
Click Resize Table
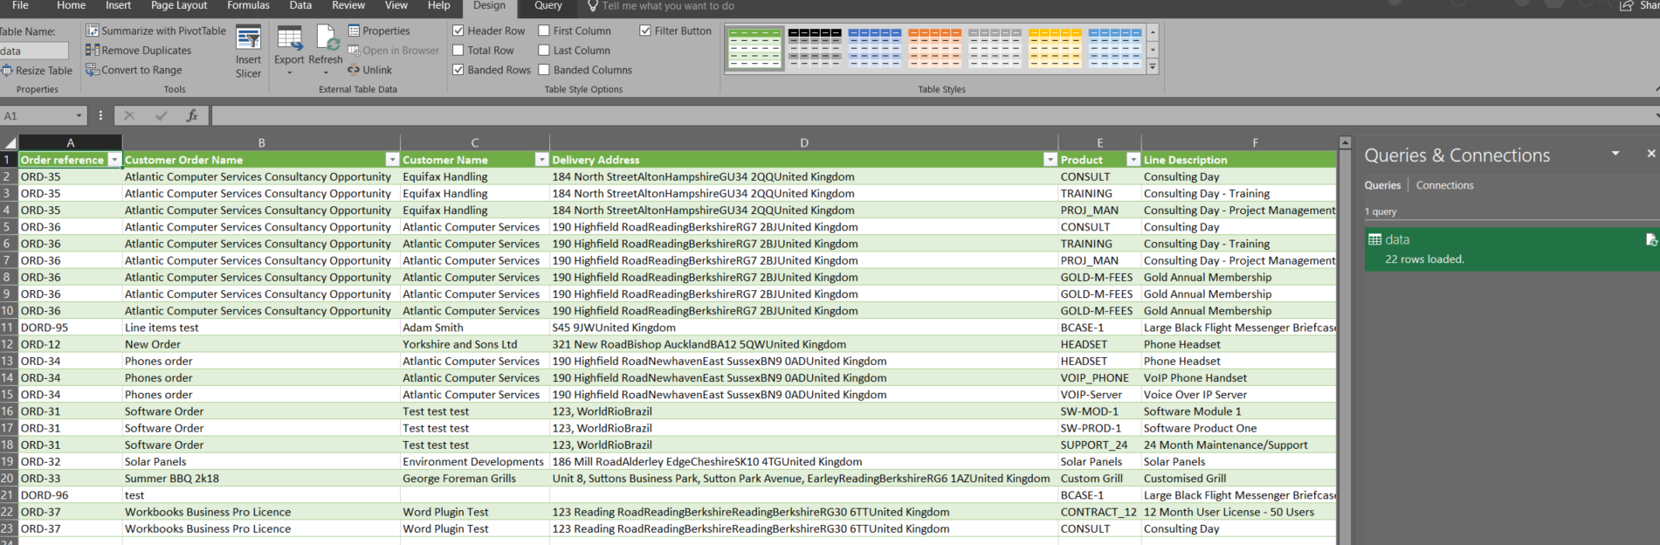[x=37, y=71]
